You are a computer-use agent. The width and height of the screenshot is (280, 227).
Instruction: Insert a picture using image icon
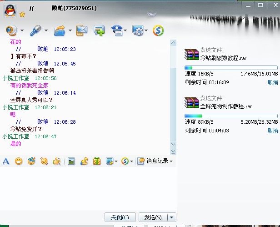click(71, 161)
